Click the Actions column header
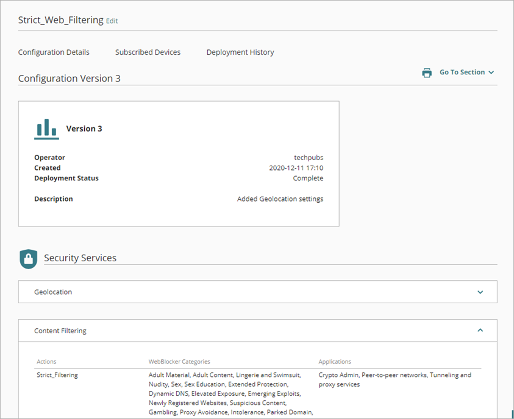This screenshot has height=419, width=514. pyautogui.click(x=46, y=361)
